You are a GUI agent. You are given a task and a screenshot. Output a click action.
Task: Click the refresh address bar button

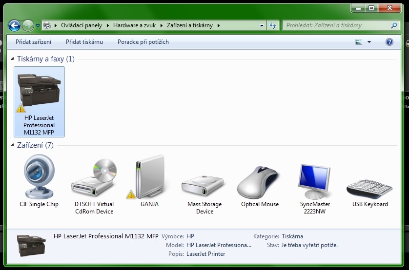pyautogui.click(x=273, y=25)
